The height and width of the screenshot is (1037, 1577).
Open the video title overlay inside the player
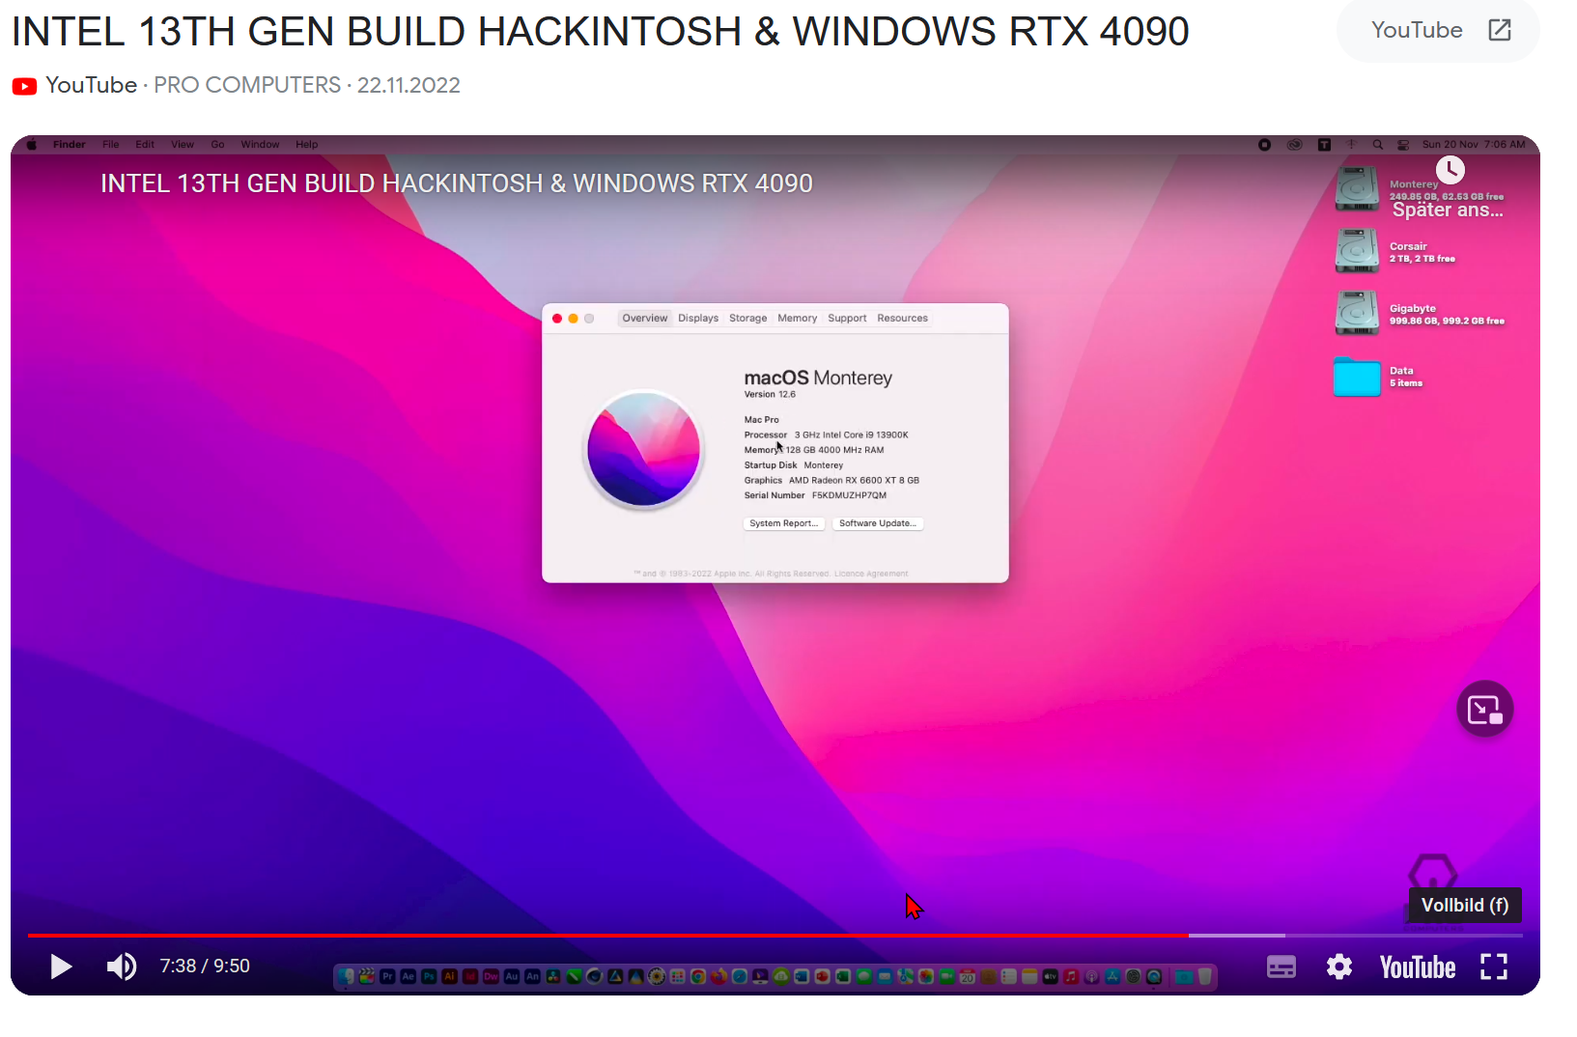click(x=457, y=183)
